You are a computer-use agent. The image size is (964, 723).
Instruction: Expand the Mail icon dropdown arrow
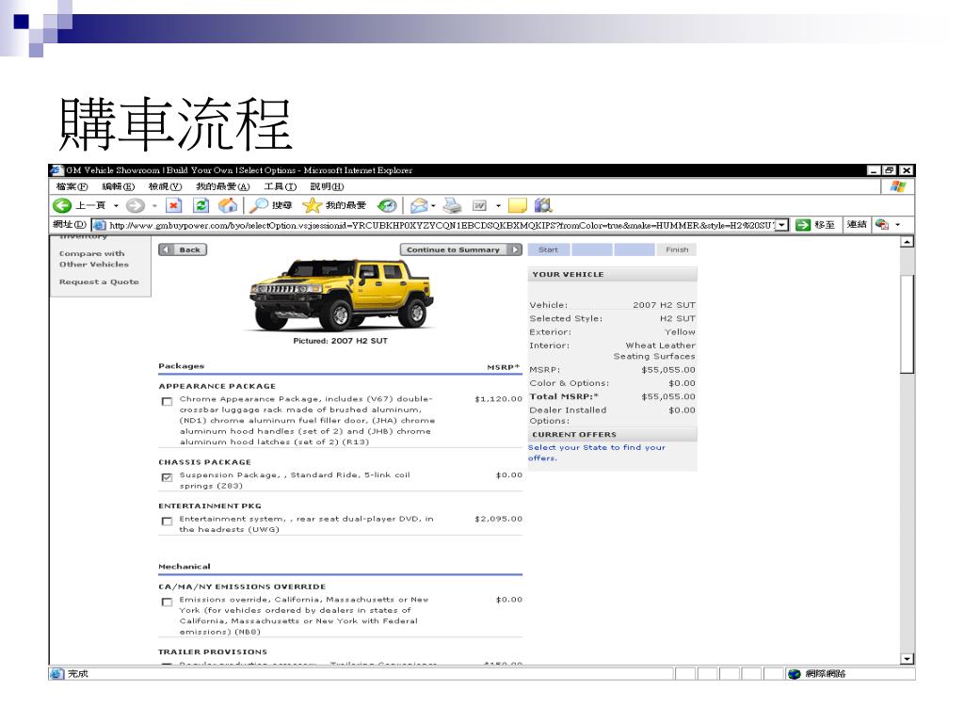click(x=433, y=206)
